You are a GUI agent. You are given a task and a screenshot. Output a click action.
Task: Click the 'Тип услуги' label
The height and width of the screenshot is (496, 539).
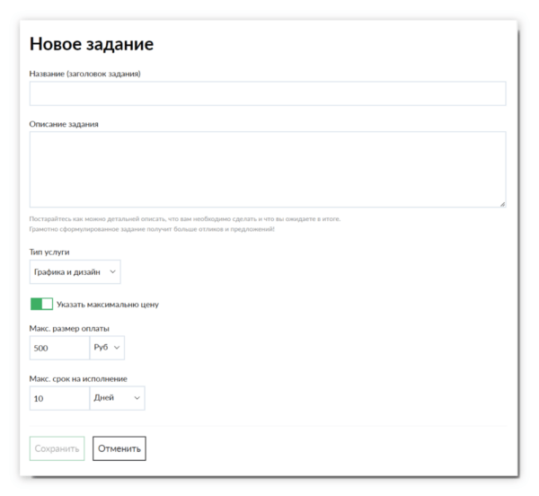point(49,252)
